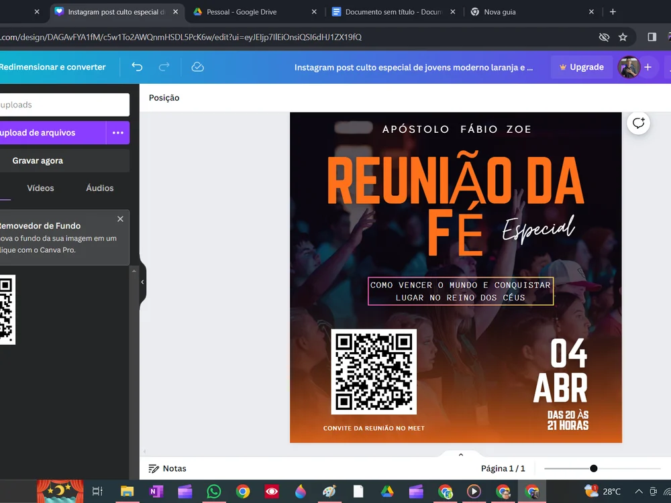The image size is (671, 503).
Task: Collapse page view with the chevron above Notas
Action: pos(460,454)
